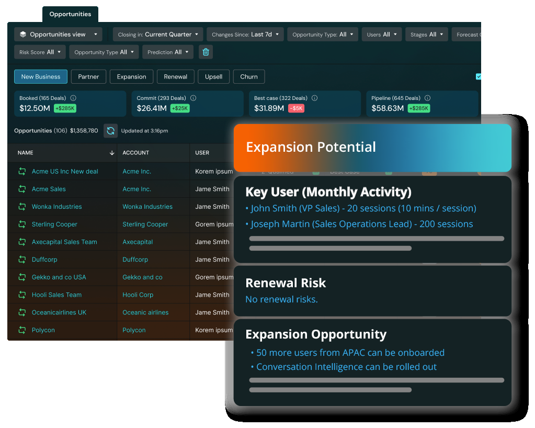
Task: Open the Sterling Cooper account link
Action: tap(145, 224)
